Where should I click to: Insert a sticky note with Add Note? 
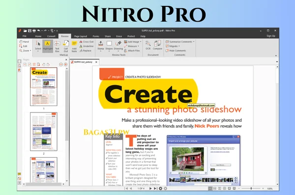tap(74, 46)
